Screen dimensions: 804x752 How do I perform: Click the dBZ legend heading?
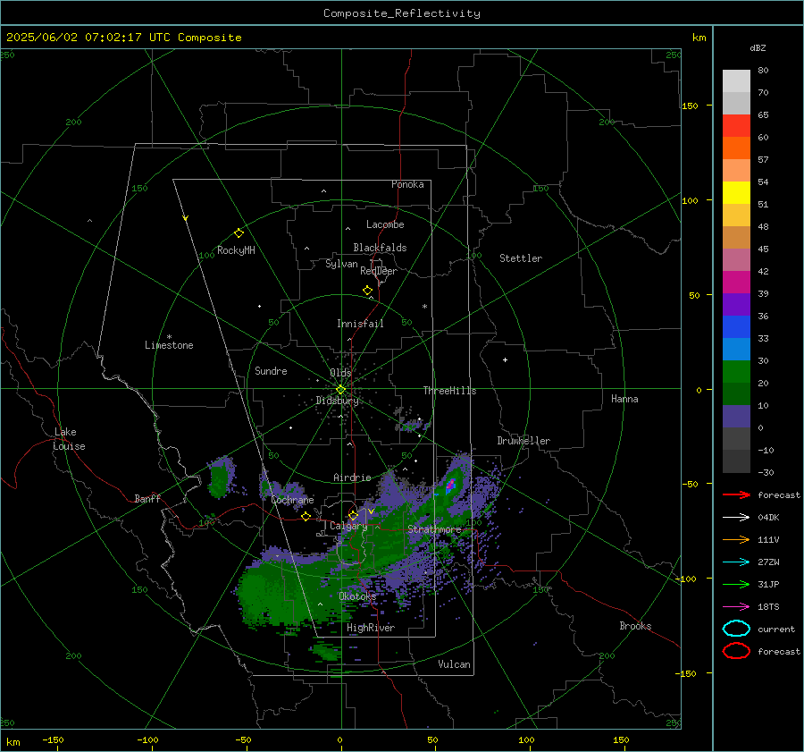pos(758,47)
